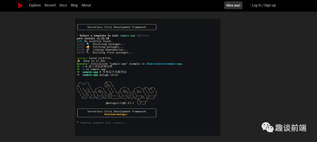The height and width of the screenshot is (142, 317).
Task: Click the top 'Serverless First Development Framework' banner
Action: [117, 27]
